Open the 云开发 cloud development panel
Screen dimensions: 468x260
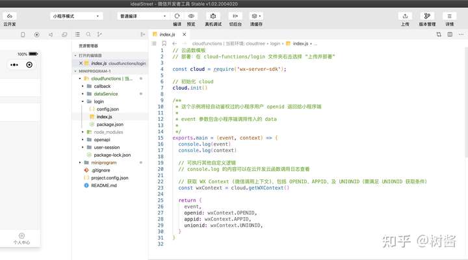point(10,19)
